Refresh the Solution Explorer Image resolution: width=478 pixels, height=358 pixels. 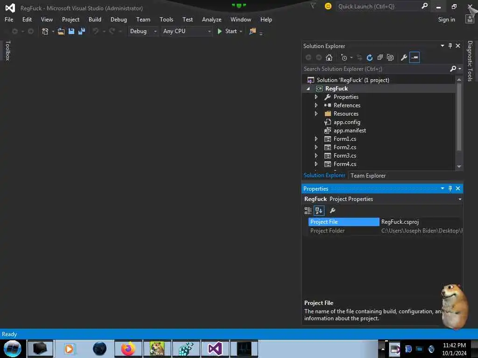[x=370, y=57]
